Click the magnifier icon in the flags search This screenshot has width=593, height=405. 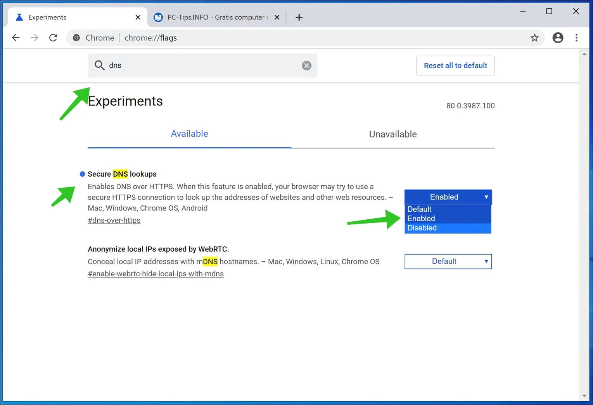[100, 65]
